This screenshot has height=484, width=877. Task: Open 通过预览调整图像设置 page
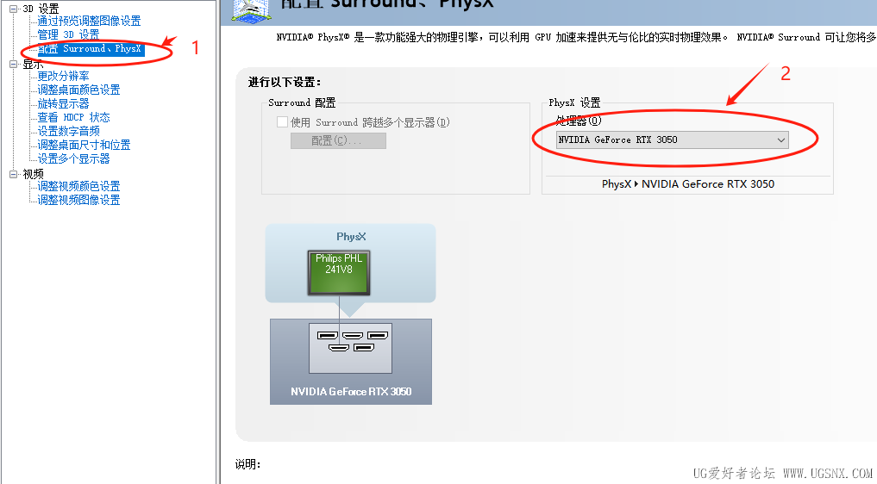tap(89, 22)
